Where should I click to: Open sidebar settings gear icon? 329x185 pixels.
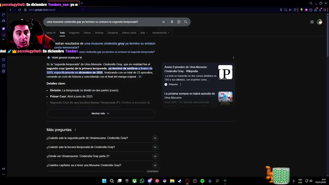click(x=3, y=71)
